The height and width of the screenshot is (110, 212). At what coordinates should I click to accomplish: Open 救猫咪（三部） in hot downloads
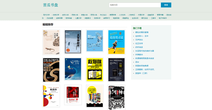[141, 73]
